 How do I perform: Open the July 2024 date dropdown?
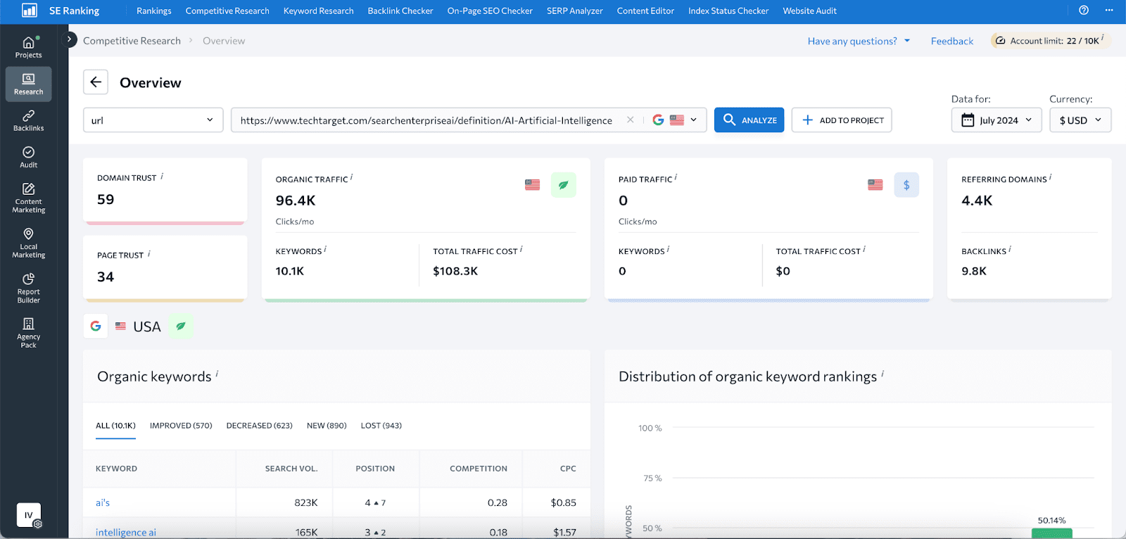997,120
